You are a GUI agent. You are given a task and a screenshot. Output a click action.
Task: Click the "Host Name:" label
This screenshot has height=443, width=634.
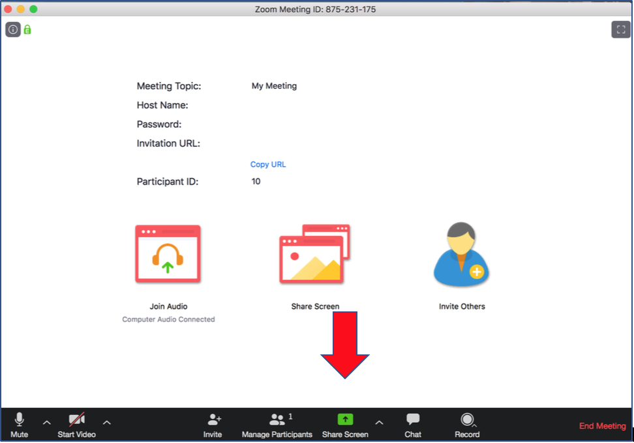pos(162,105)
